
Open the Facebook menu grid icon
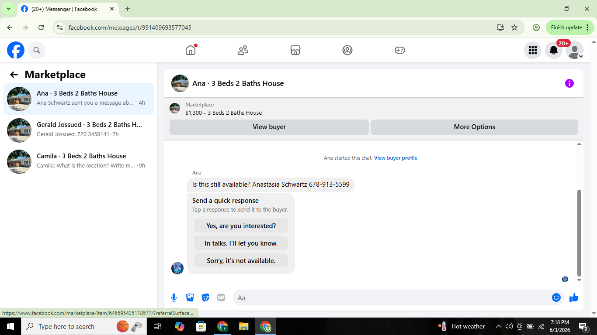(532, 50)
